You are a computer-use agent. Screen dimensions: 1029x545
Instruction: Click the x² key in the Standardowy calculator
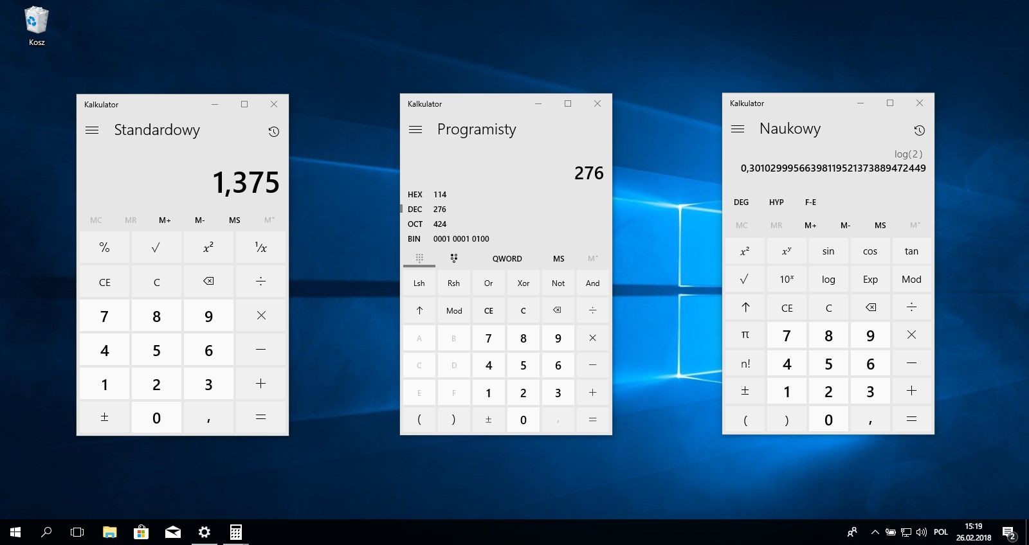pyautogui.click(x=208, y=247)
